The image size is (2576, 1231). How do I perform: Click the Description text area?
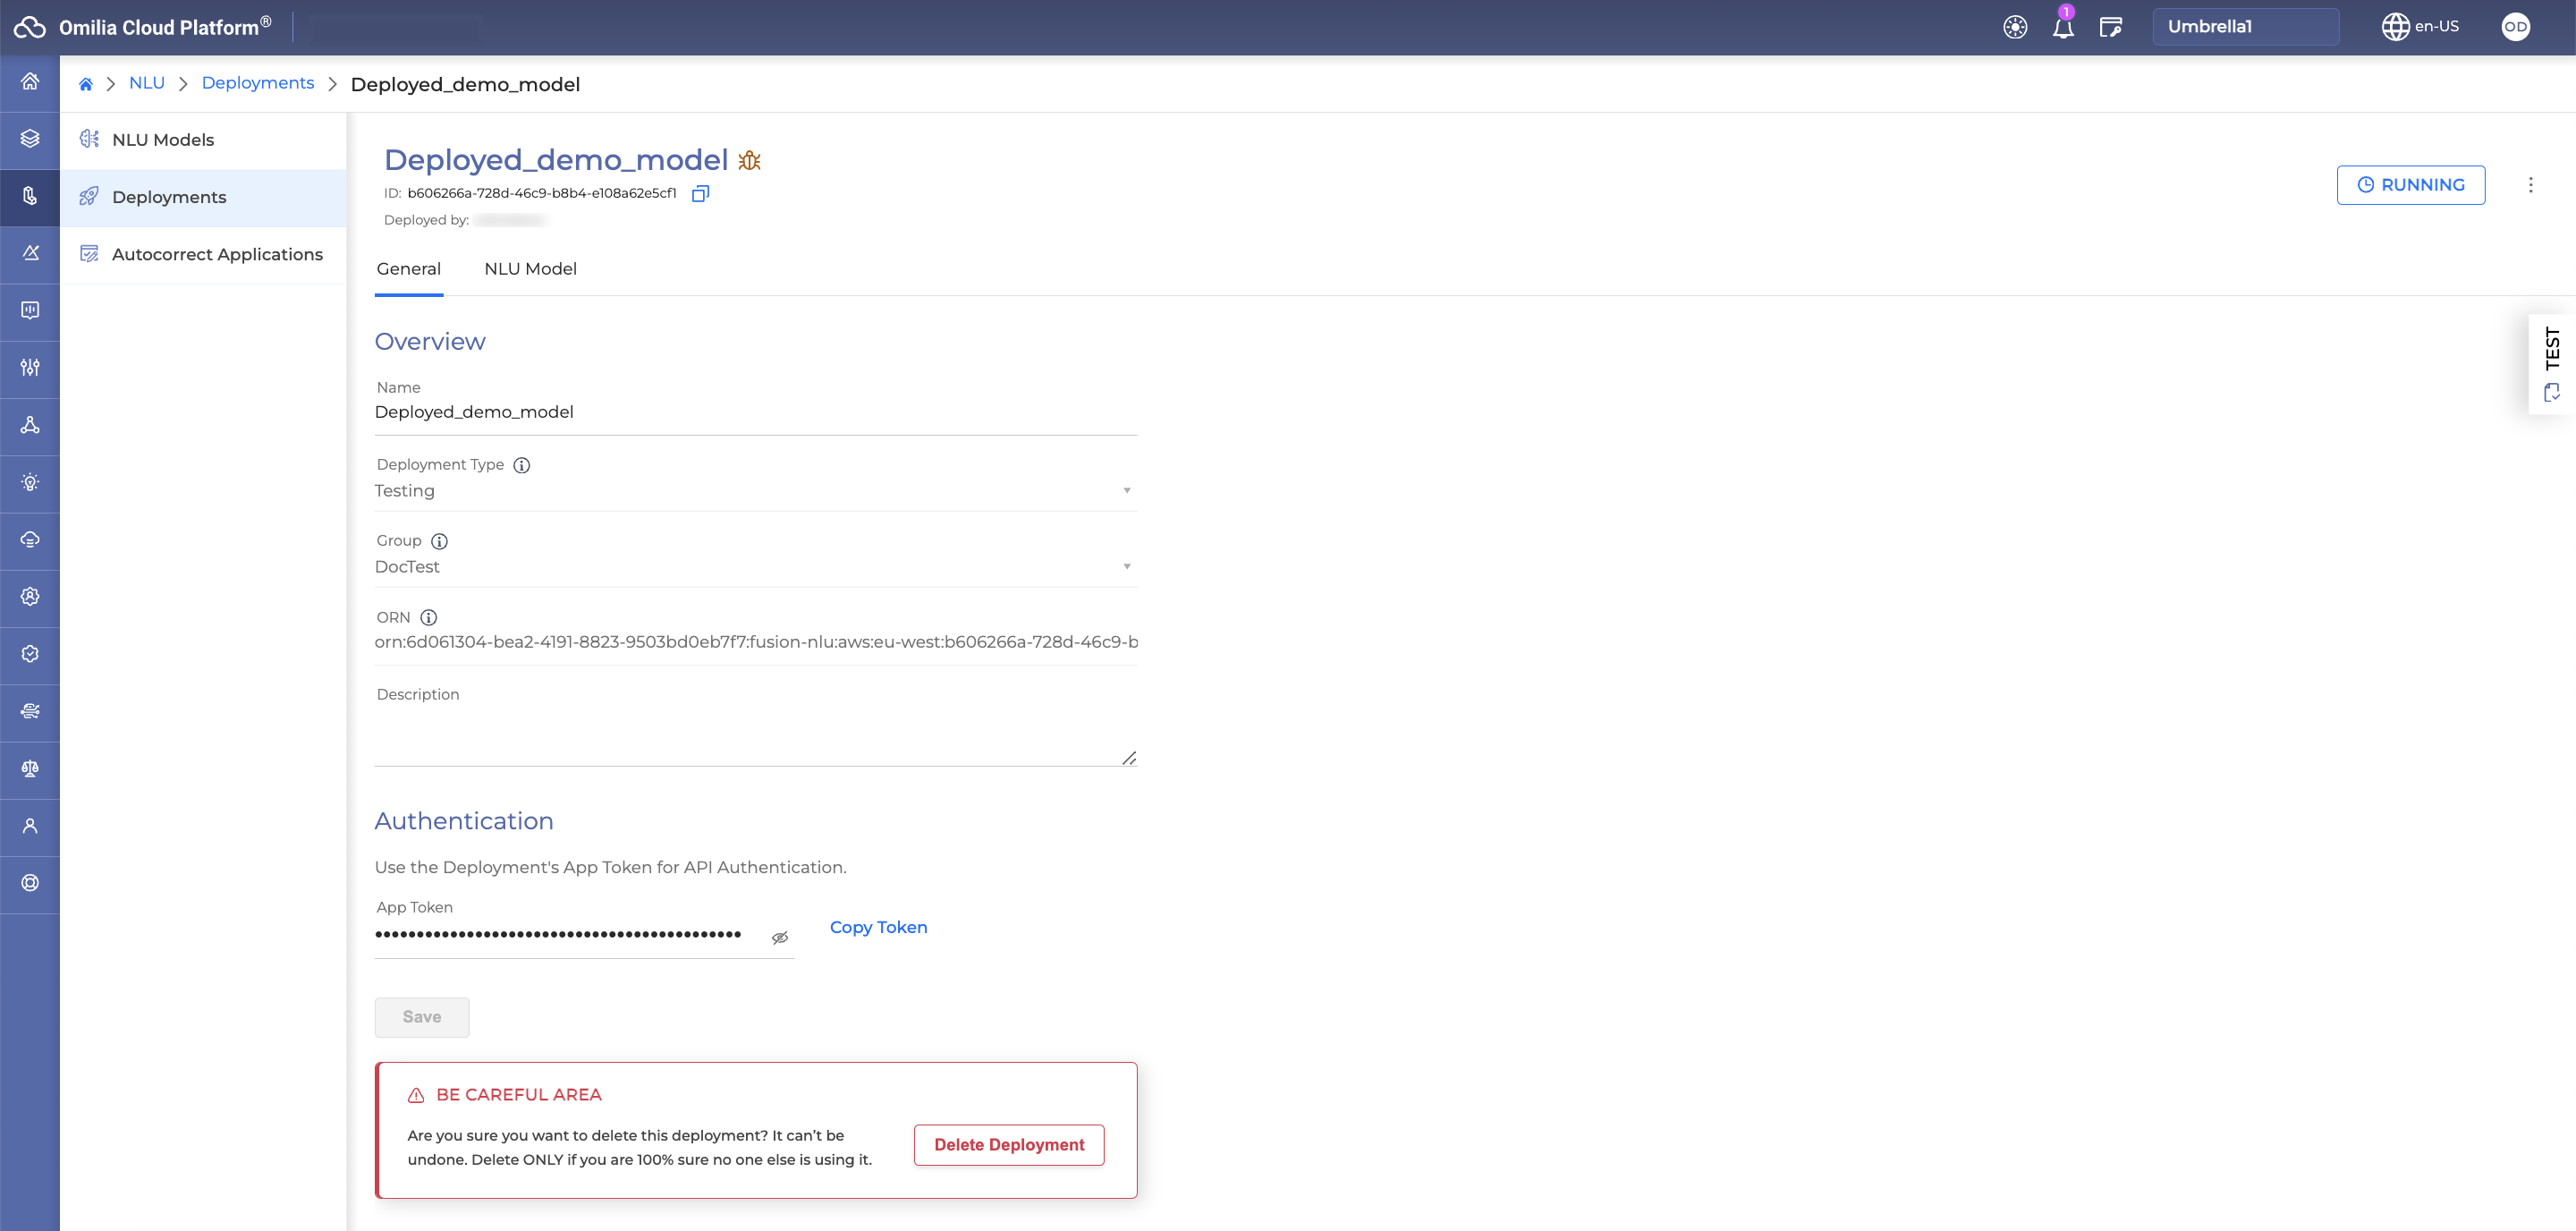[x=756, y=736]
